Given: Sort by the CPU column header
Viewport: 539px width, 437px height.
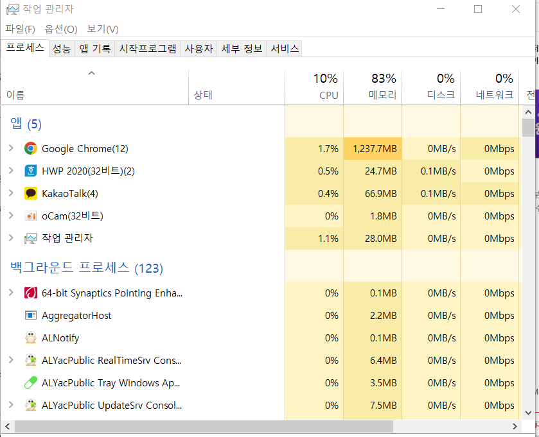Looking at the screenshot, I should click(x=314, y=87).
